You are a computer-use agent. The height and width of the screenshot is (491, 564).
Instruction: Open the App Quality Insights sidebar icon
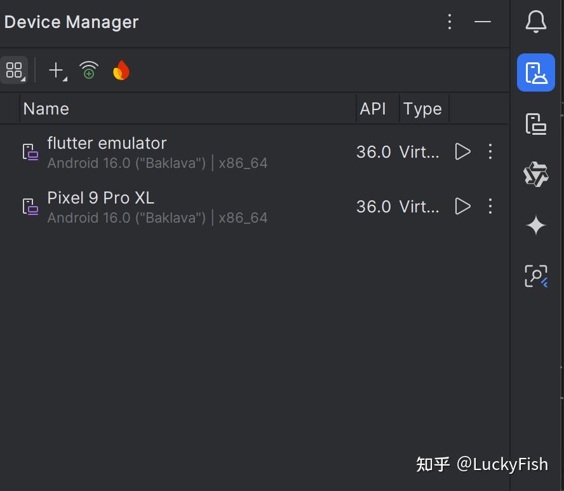536,174
